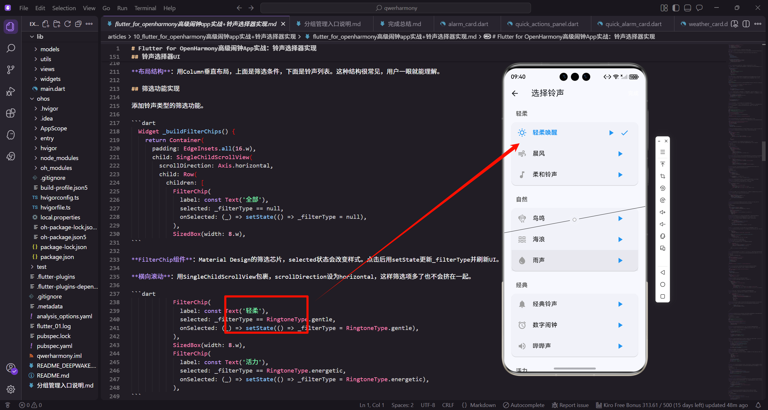Open editor more actions ellipsis
Screen dimensions: 768x410
(758, 24)
